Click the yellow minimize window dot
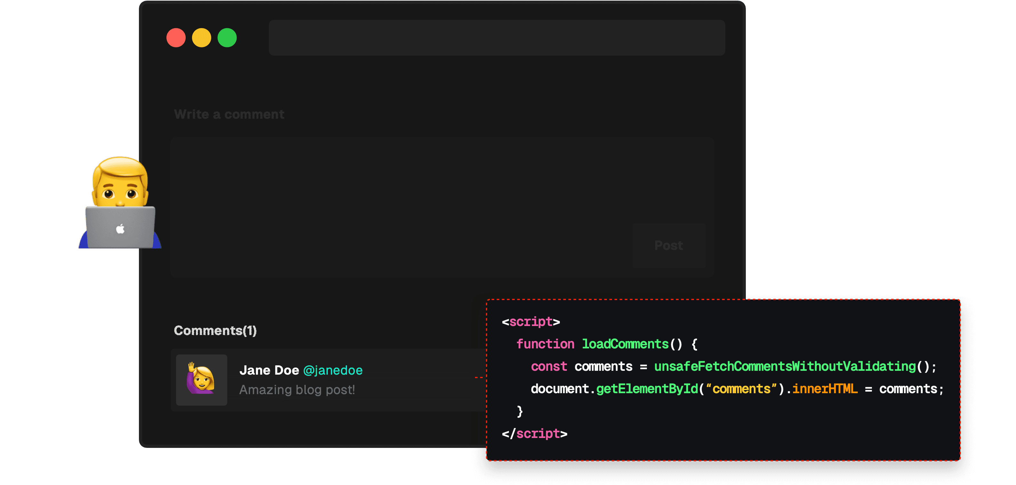The width and height of the screenshot is (1016, 485). [202, 38]
